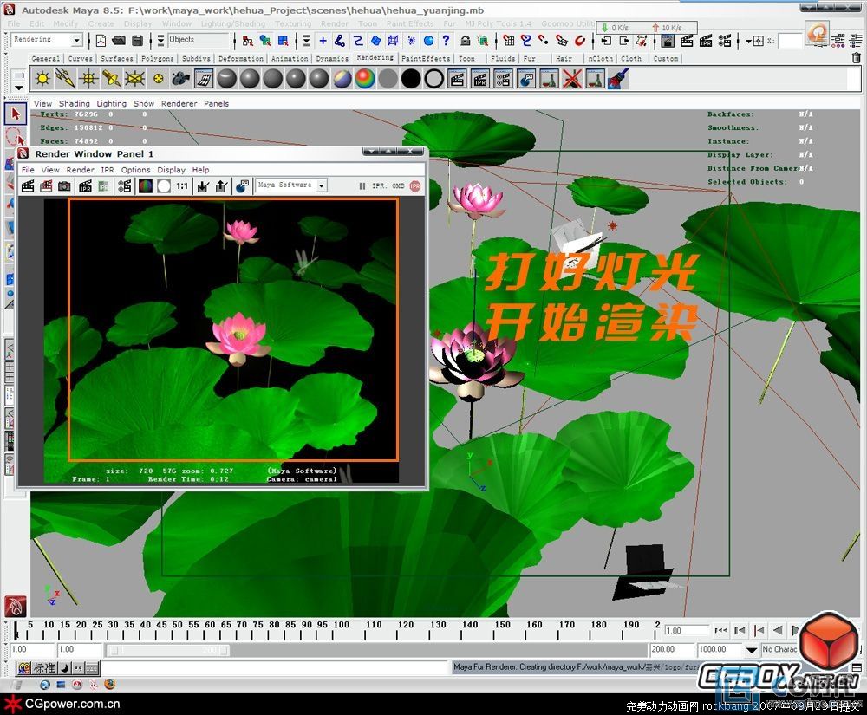Screen dimensions: 867x715
Task: Open the viewport Panels menu
Action: 216,103
